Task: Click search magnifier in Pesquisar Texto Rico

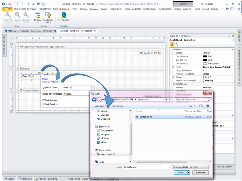Action: 209,100
